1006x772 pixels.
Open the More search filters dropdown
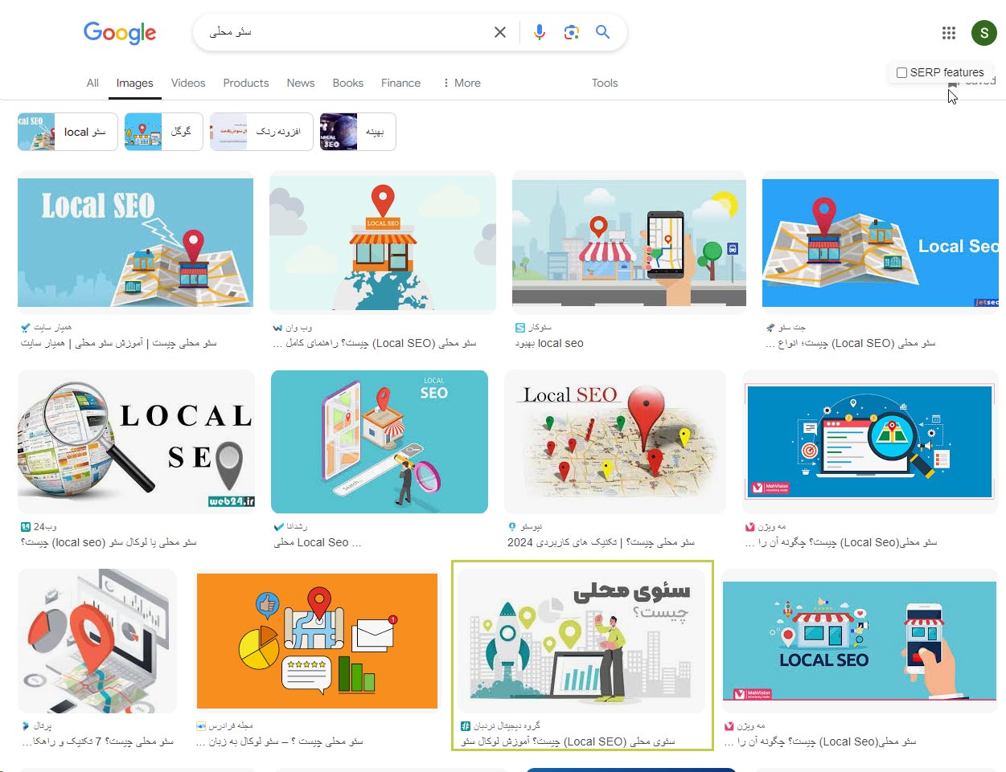462,83
